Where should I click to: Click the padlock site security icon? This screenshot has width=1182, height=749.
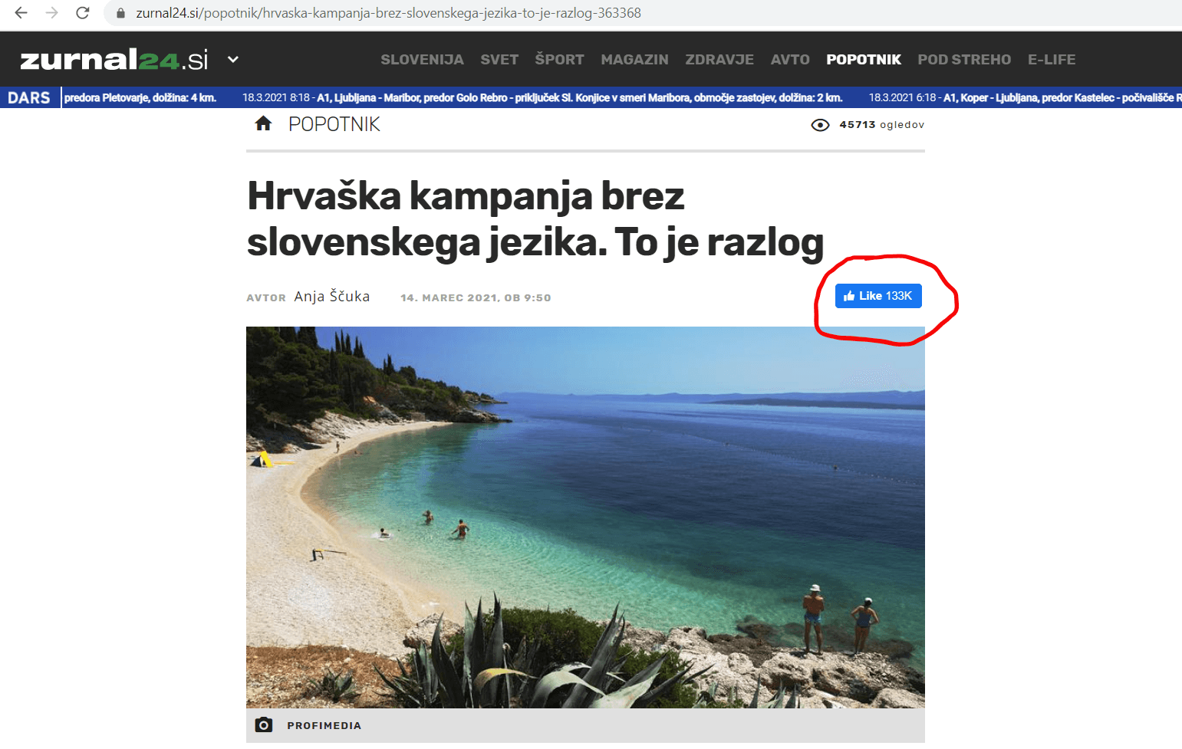(120, 13)
